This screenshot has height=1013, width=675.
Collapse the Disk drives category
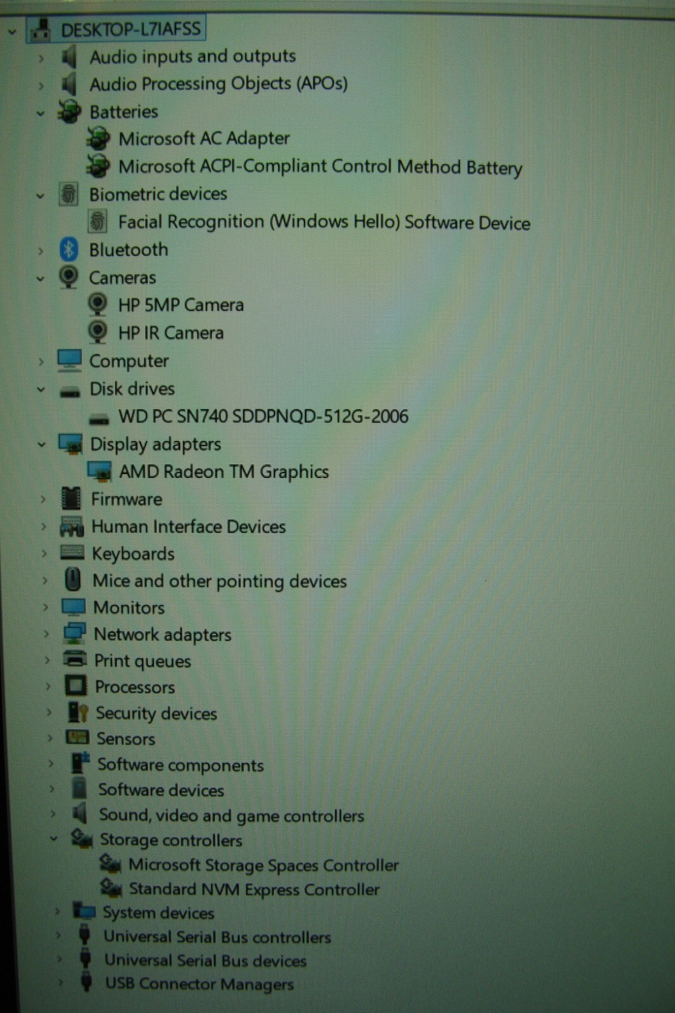(x=41, y=390)
